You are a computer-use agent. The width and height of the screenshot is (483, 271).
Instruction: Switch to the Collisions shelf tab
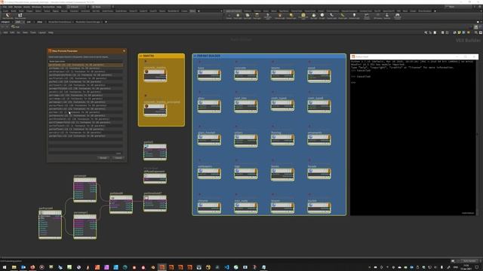tap(248, 11)
